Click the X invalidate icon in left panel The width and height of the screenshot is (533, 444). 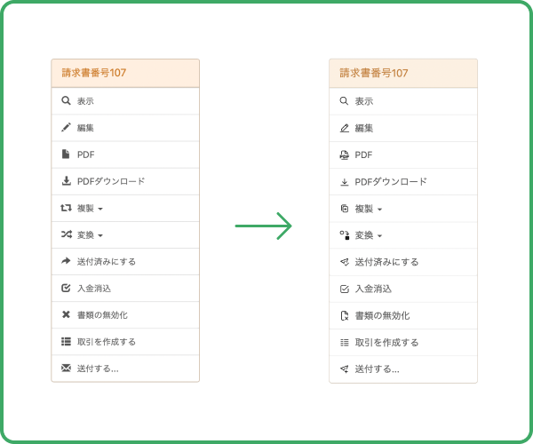[x=66, y=315]
